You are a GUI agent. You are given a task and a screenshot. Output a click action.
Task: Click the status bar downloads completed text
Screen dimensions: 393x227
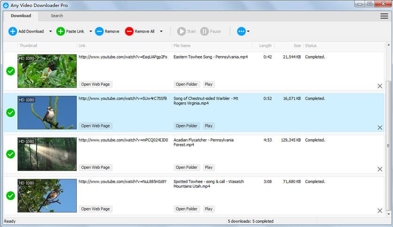point(251,221)
